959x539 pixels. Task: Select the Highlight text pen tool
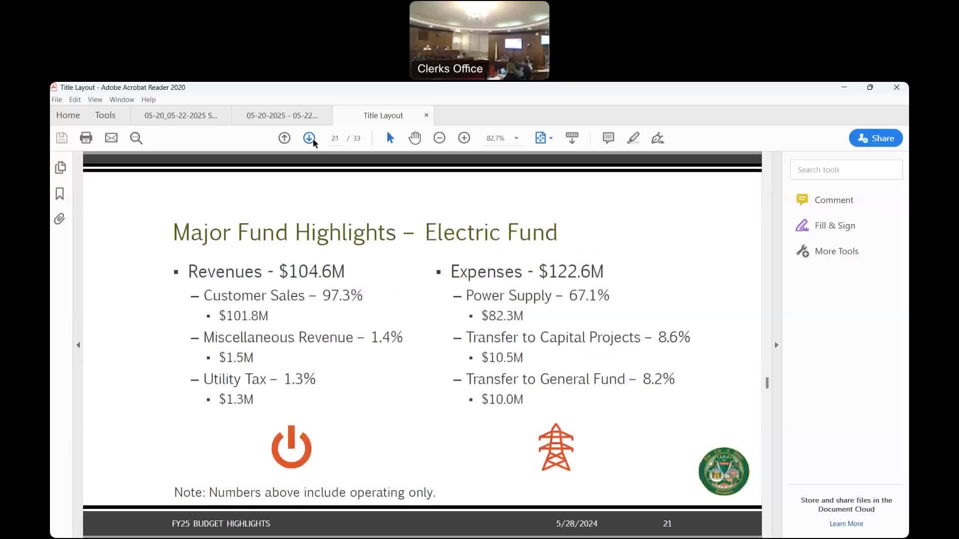click(x=633, y=138)
